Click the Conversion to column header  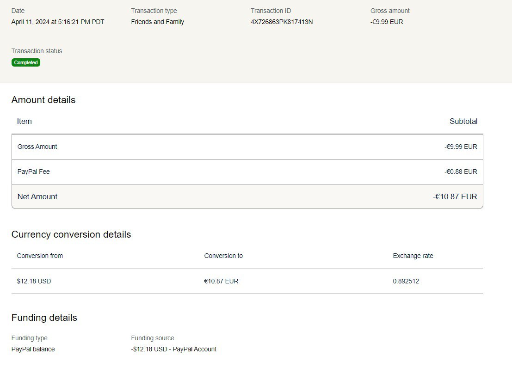click(x=223, y=256)
